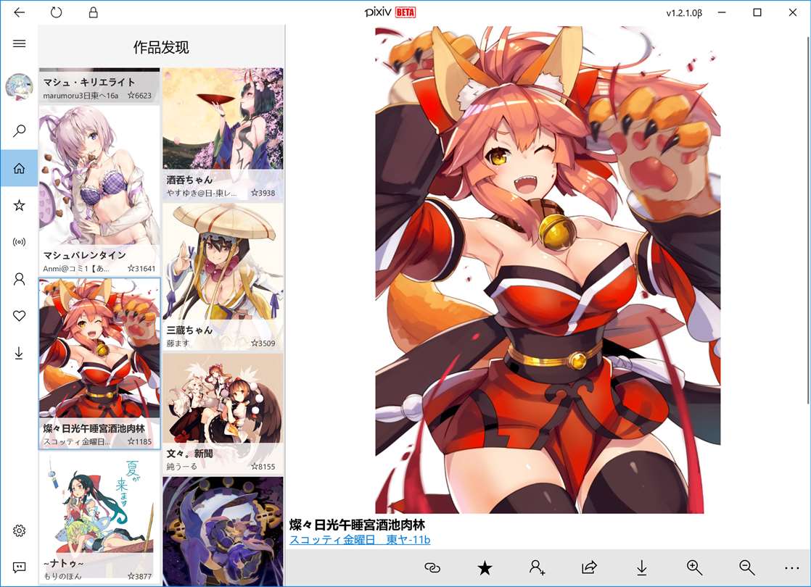Click the artwork title below the preview
811x587 pixels.
pyautogui.click(x=357, y=525)
